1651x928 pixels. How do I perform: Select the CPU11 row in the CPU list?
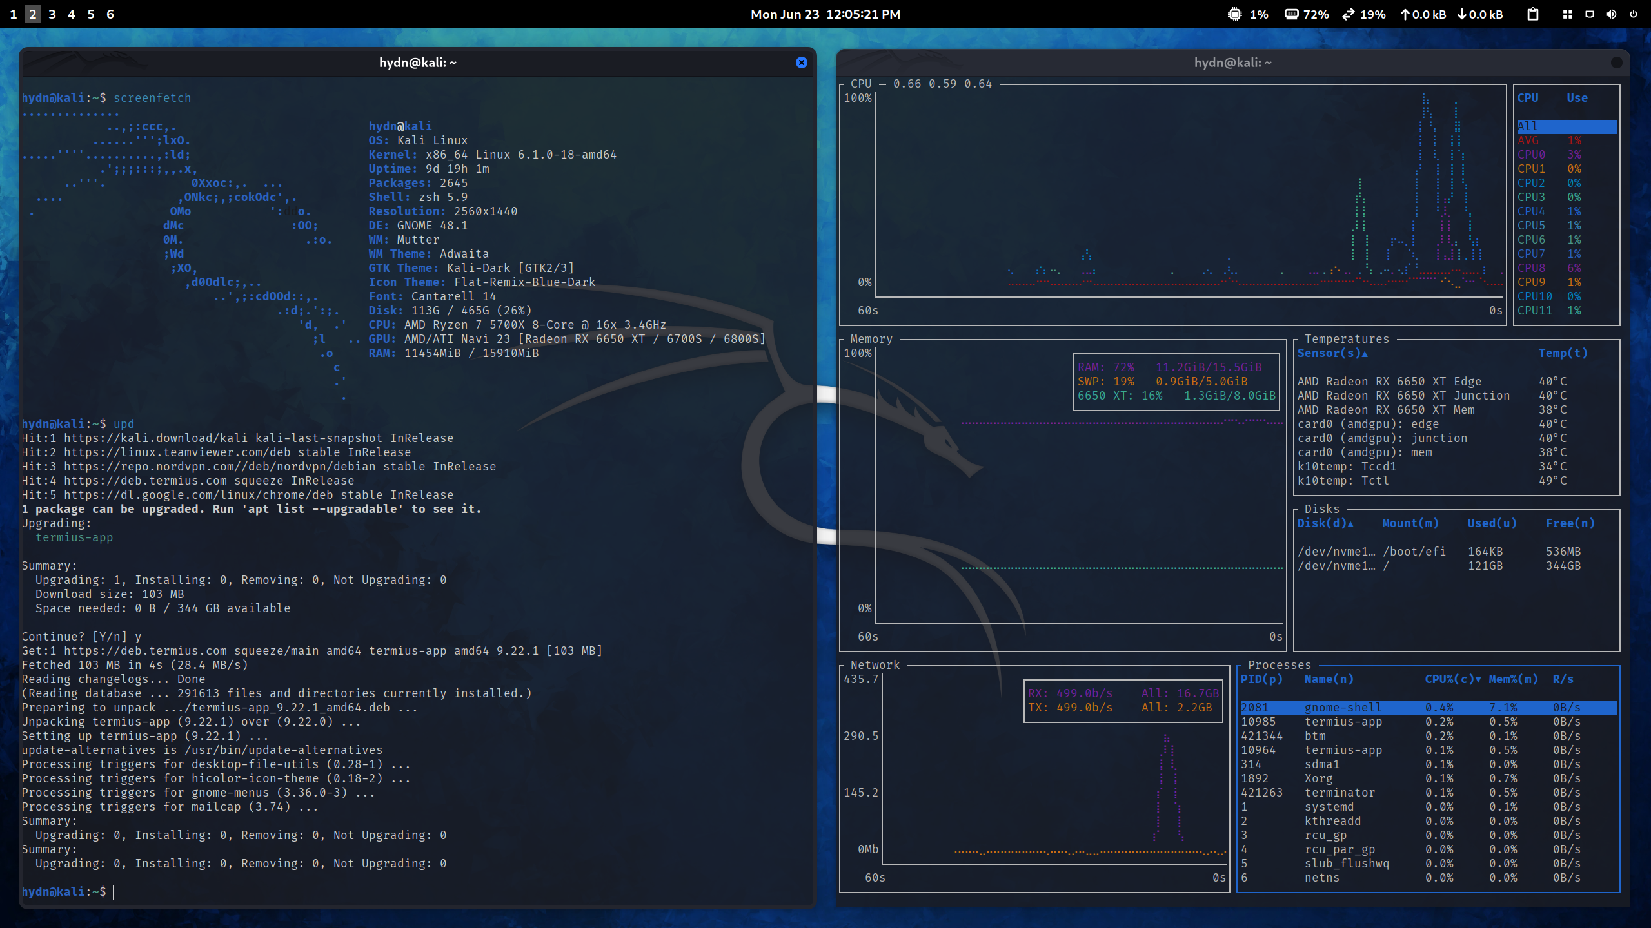[x=1567, y=311]
